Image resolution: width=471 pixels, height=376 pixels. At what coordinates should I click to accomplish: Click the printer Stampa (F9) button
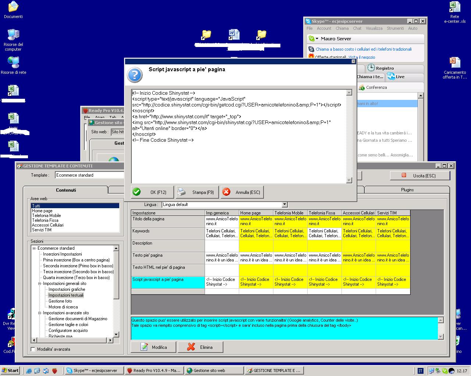(197, 192)
